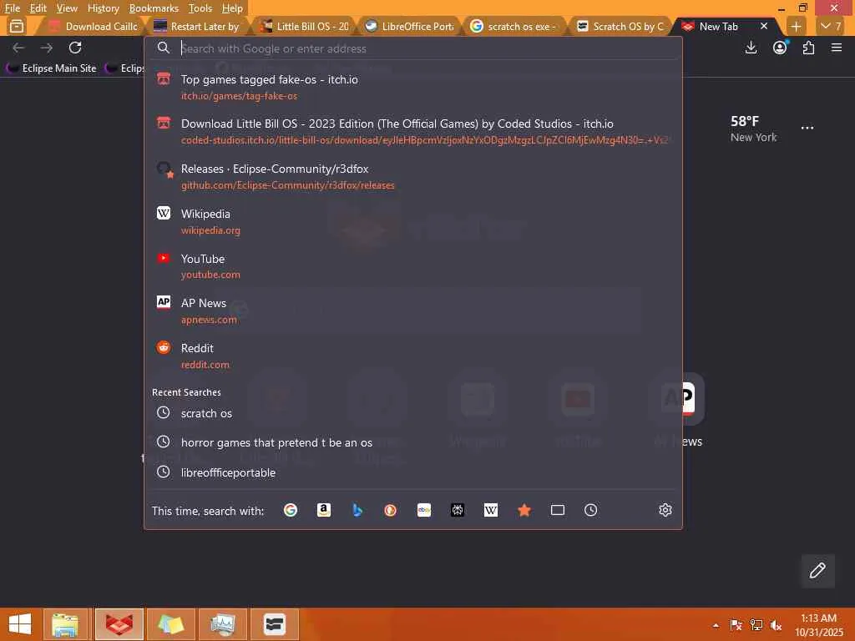Click the browser icon in taskbar

(x=119, y=624)
